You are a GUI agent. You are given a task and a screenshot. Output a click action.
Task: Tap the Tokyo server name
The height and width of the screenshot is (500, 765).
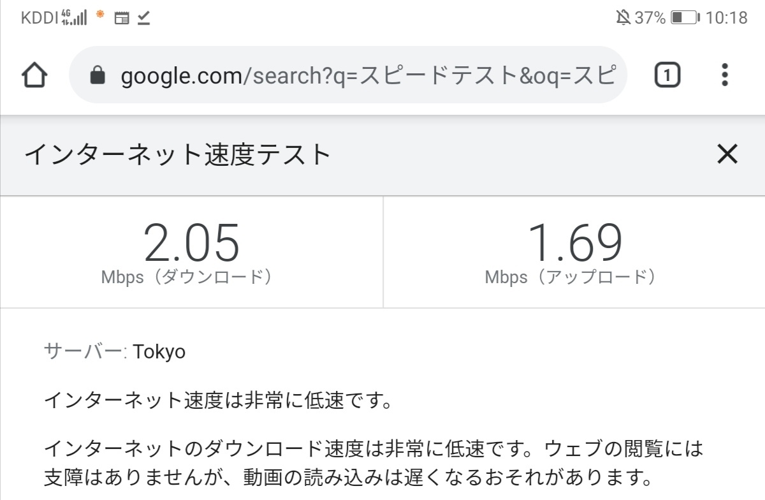click(159, 352)
